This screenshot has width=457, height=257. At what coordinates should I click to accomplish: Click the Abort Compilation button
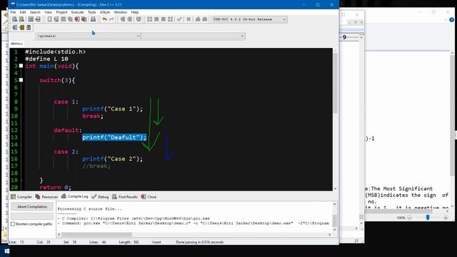tap(32, 206)
